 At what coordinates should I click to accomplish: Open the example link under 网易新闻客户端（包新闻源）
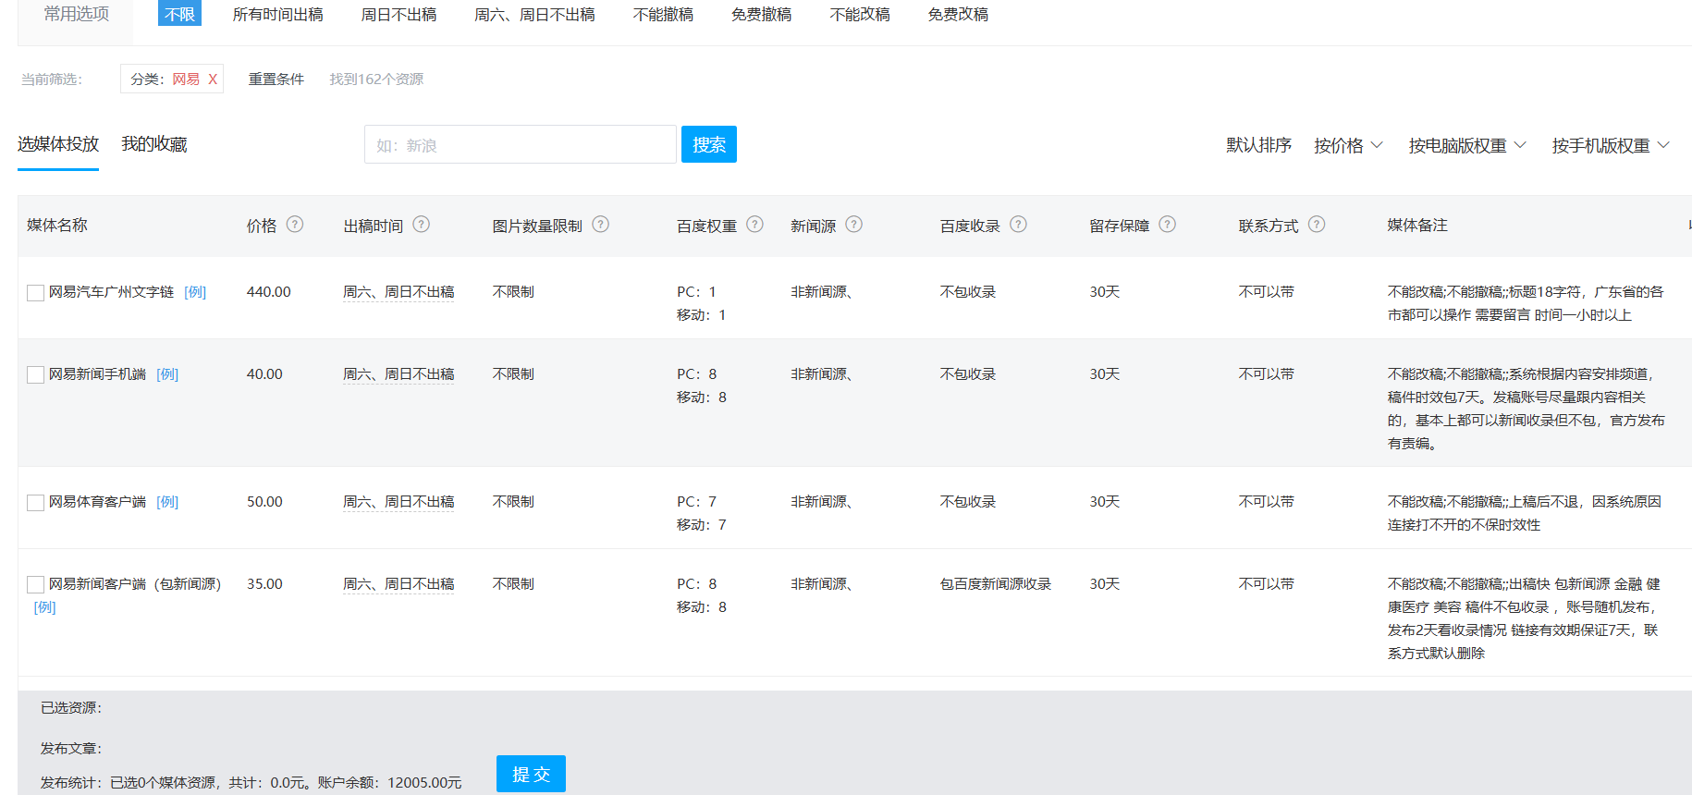click(45, 607)
